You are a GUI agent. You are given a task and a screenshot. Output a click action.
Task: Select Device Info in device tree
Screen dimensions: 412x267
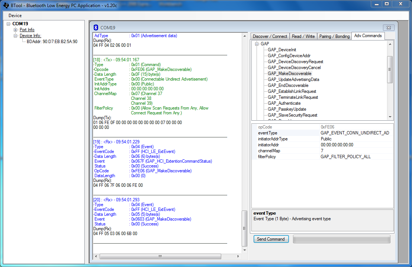click(x=30, y=36)
